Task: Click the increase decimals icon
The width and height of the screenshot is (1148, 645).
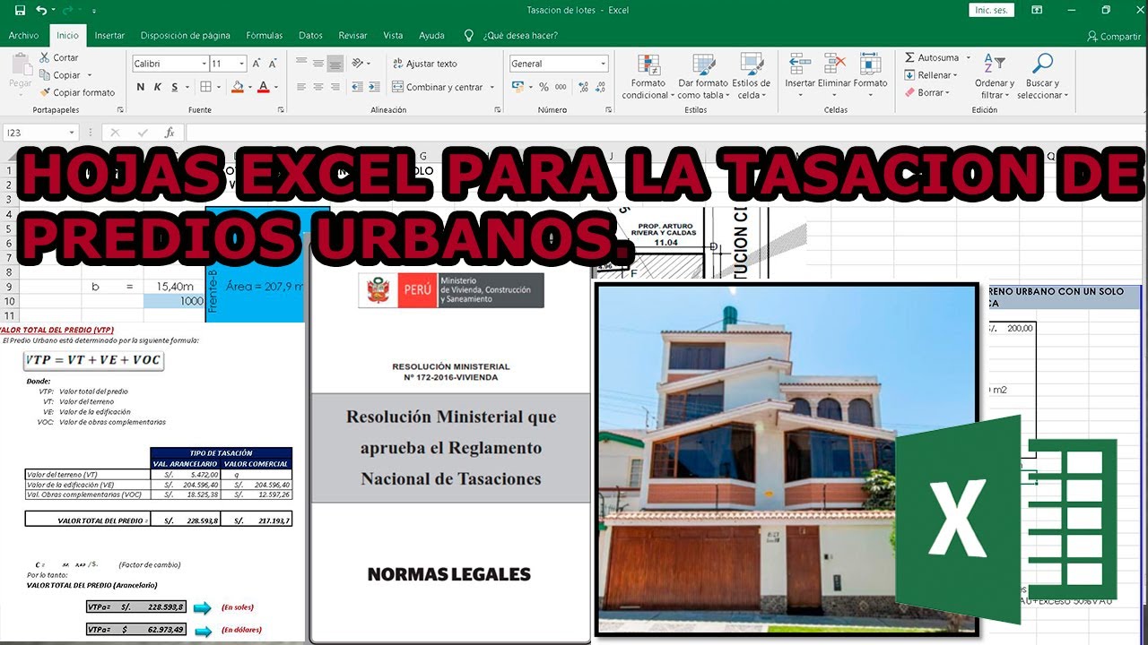Action: tap(582, 87)
